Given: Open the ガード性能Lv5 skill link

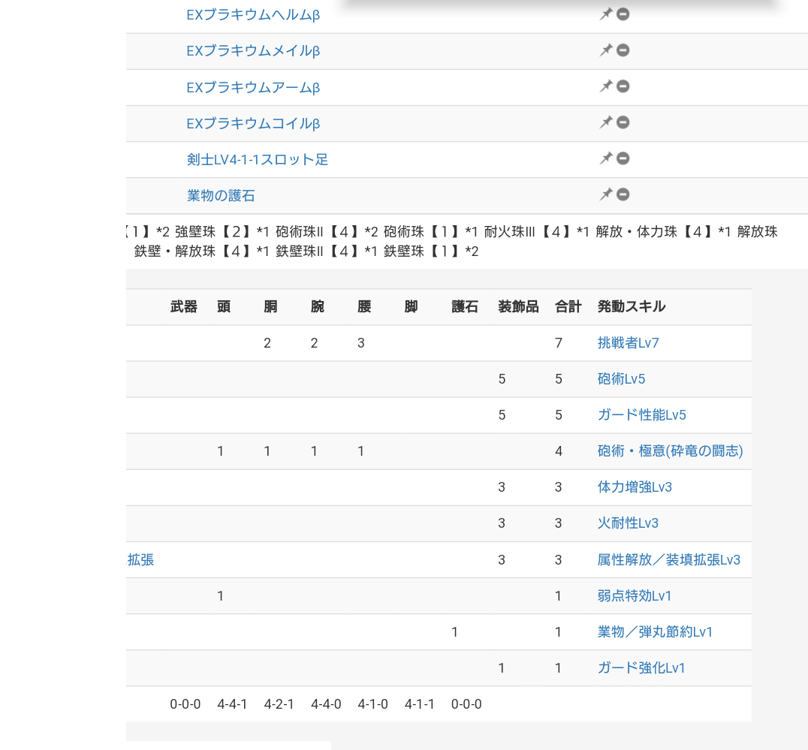Looking at the screenshot, I should pyautogui.click(x=641, y=415).
